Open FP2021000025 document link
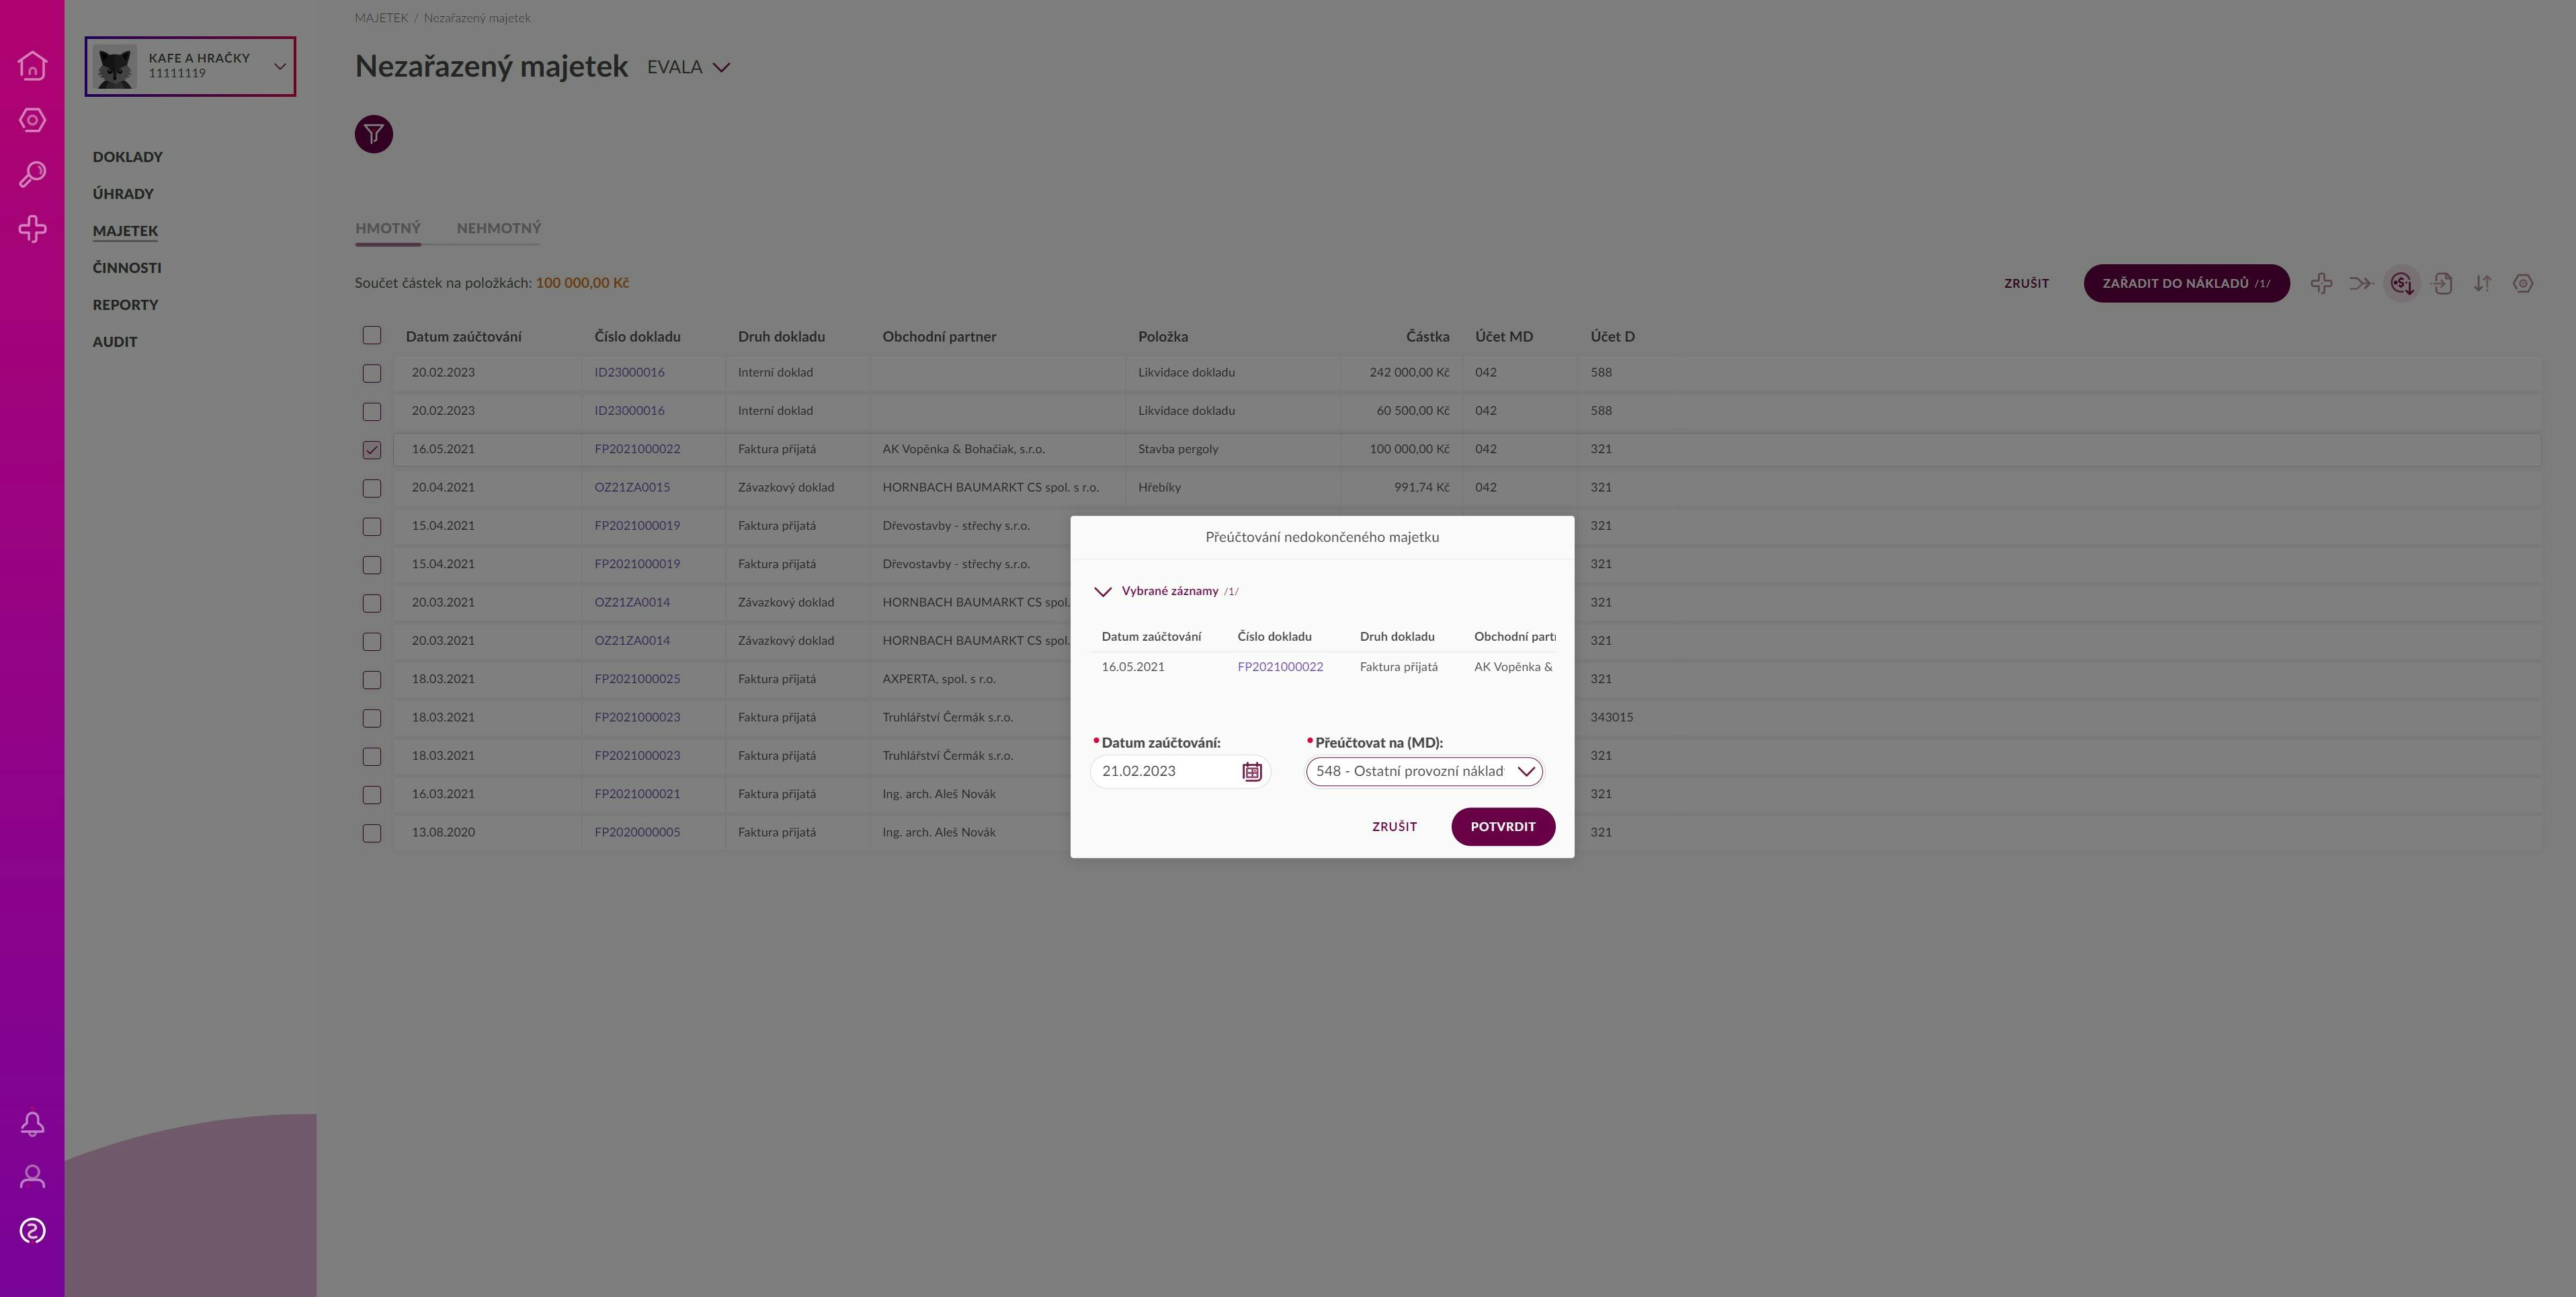Screen dimensions: 2576x1297 pyautogui.click(x=637, y=680)
